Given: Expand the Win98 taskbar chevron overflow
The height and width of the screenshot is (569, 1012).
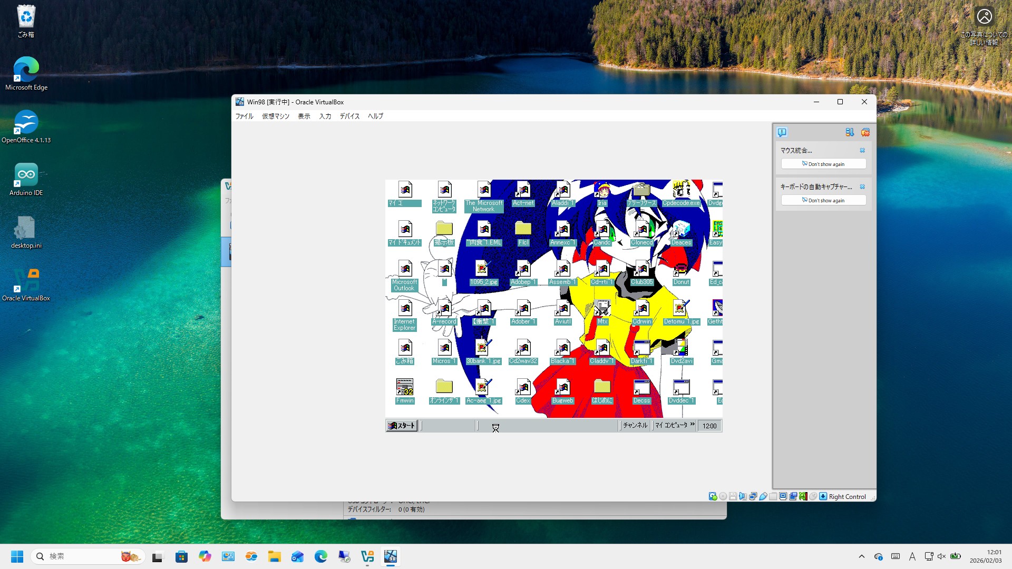Looking at the screenshot, I should click(693, 424).
